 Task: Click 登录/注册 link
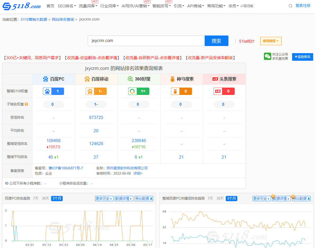(x=303, y=6)
